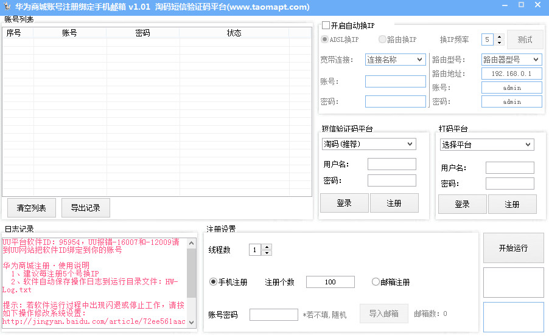Click the 序号 column header

18,33
